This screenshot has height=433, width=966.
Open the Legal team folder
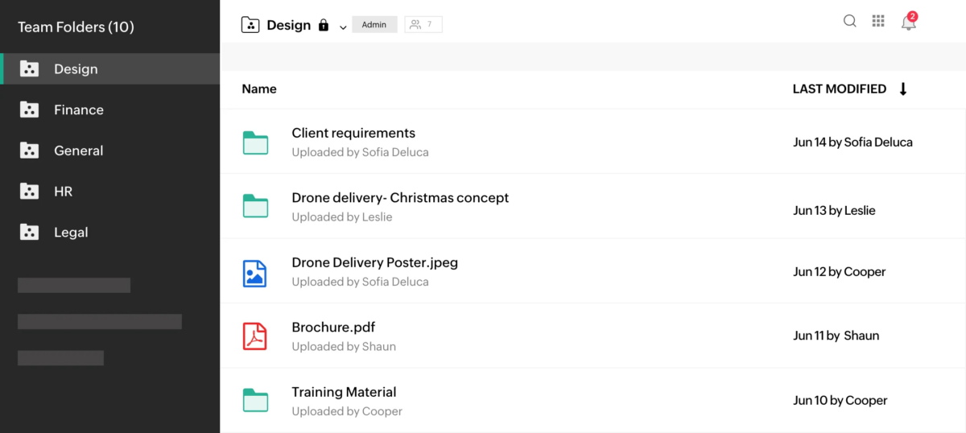(x=70, y=233)
